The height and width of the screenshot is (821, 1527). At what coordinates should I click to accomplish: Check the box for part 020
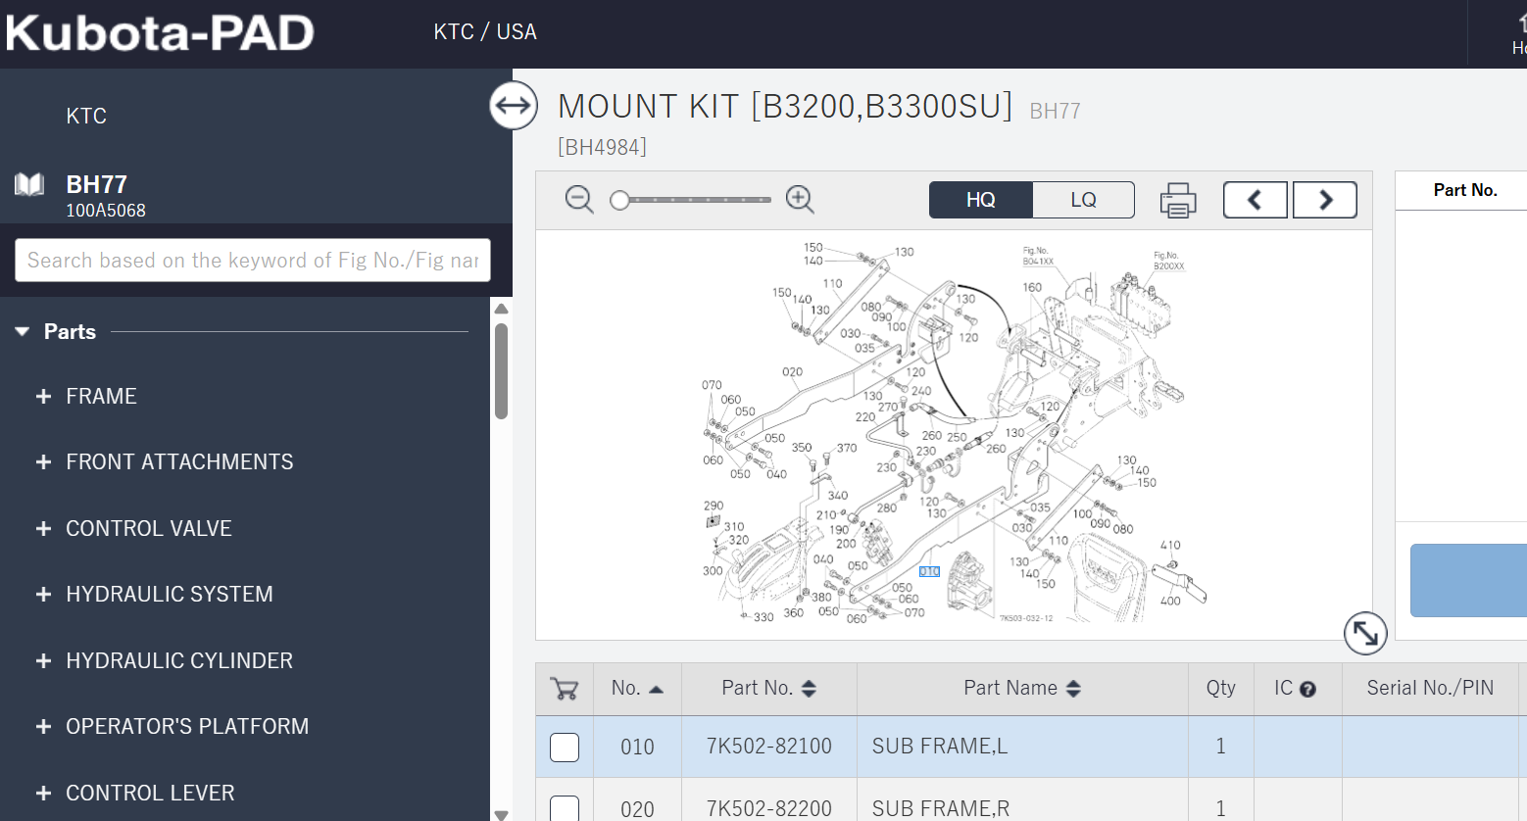565,808
